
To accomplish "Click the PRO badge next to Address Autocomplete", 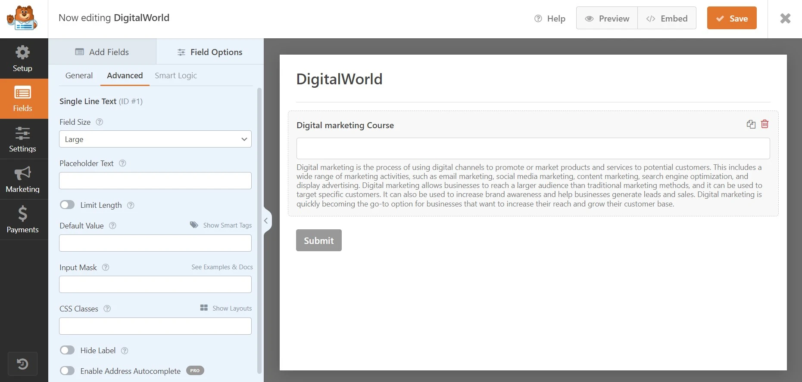I will tap(195, 370).
